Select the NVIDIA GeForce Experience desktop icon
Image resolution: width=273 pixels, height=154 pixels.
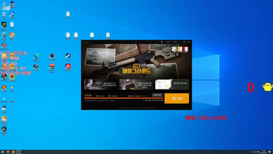point(4,26)
